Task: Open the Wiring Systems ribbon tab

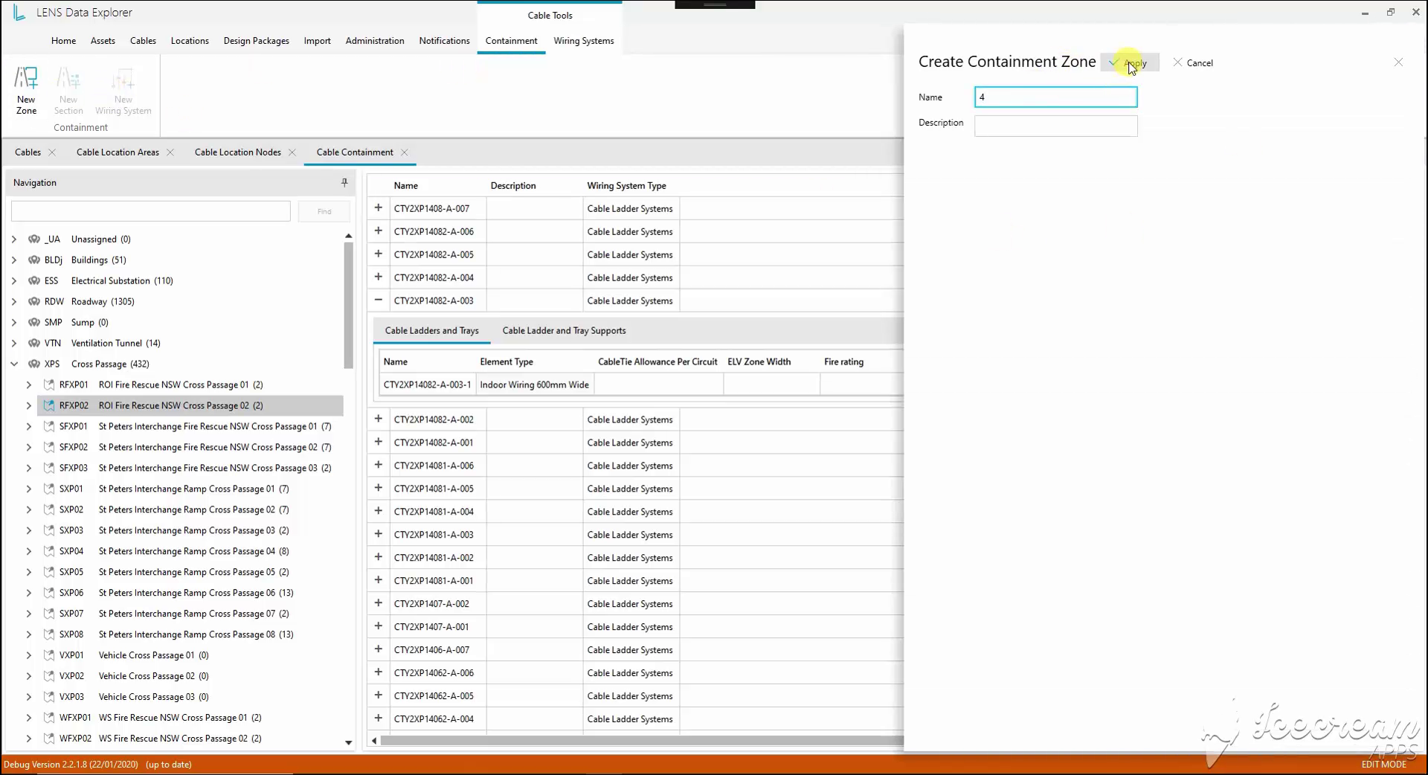Action: (584, 41)
